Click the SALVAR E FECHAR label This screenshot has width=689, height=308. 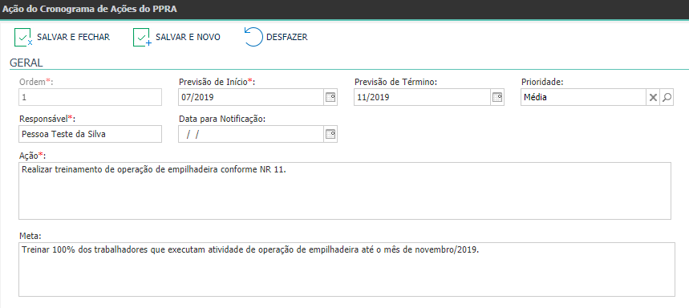tap(73, 38)
